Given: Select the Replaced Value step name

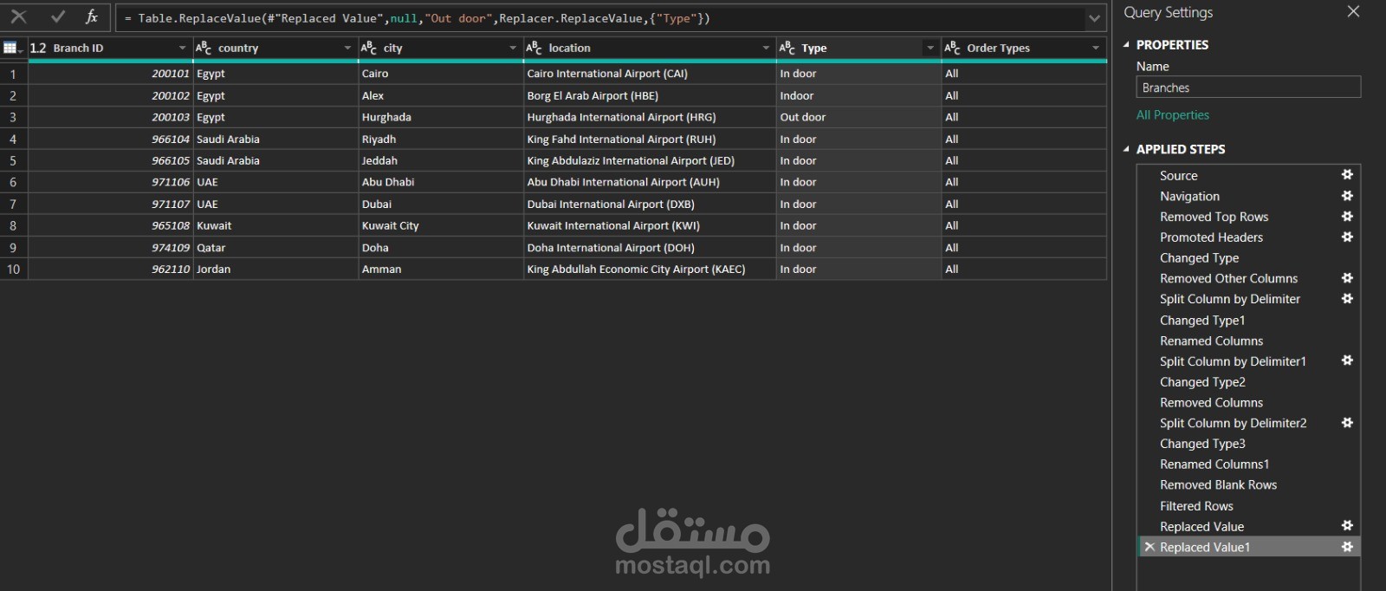Looking at the screenshot, I should (1201, 526).
